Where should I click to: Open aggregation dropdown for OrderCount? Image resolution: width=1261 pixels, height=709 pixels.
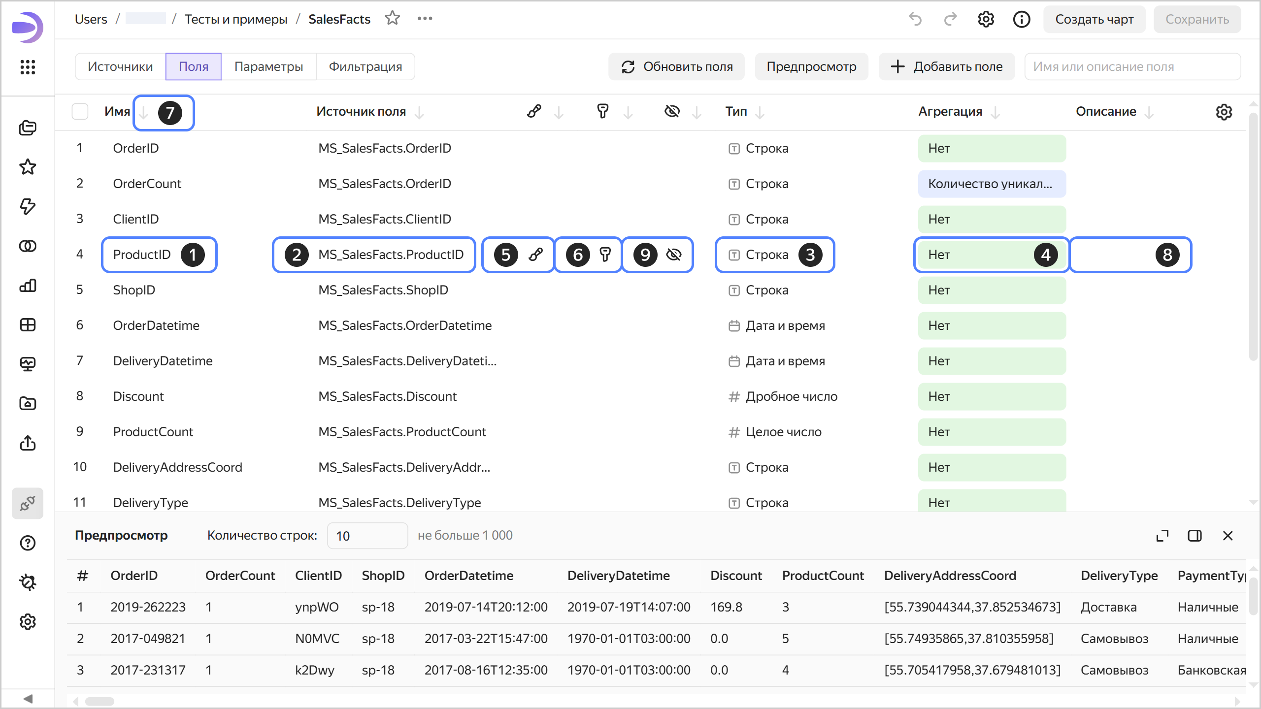pos(991,184)
